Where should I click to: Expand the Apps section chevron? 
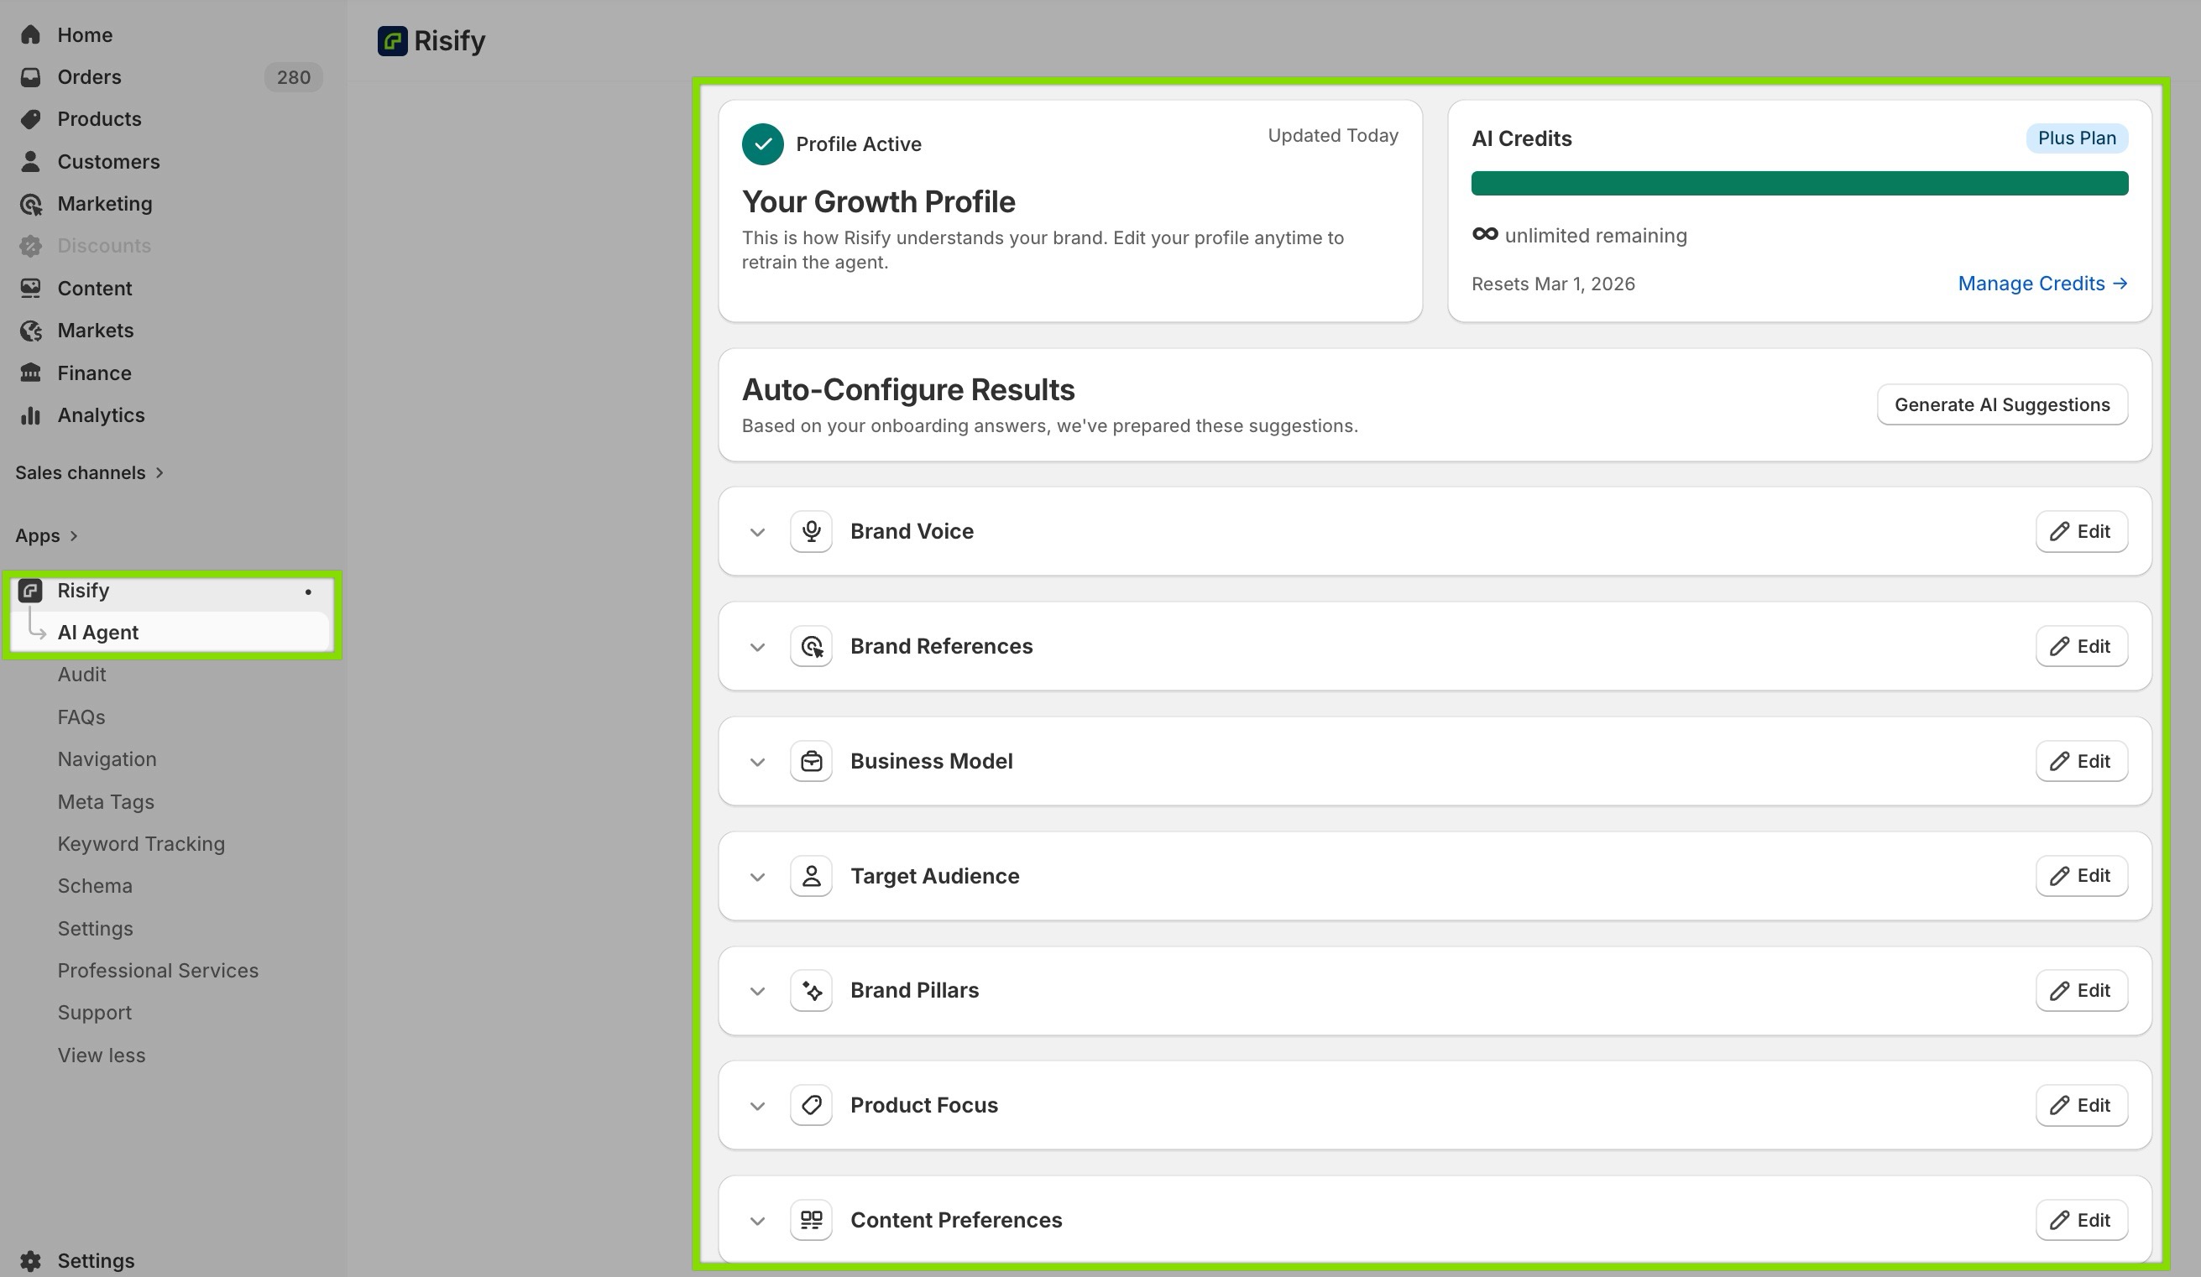click(x=73, y=536)
